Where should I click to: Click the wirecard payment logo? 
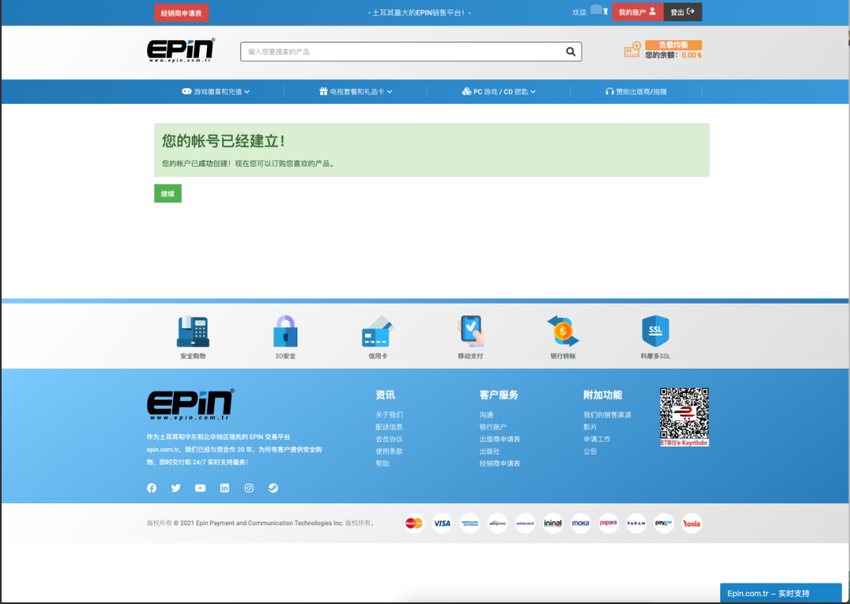pos(525,523)
